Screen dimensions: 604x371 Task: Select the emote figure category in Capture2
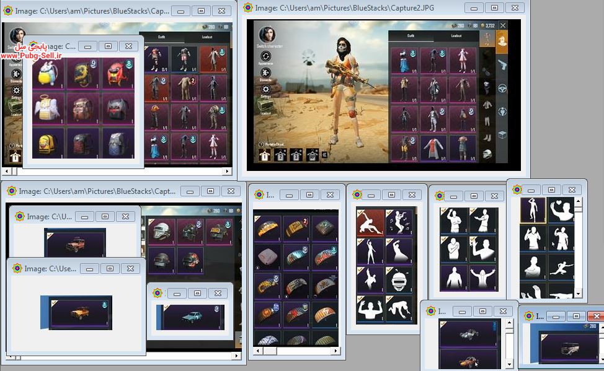click(502, 112)
